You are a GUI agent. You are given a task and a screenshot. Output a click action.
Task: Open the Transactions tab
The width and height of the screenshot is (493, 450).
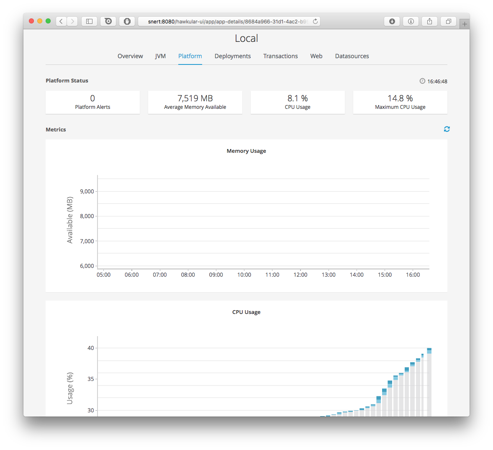coord(280,56)
